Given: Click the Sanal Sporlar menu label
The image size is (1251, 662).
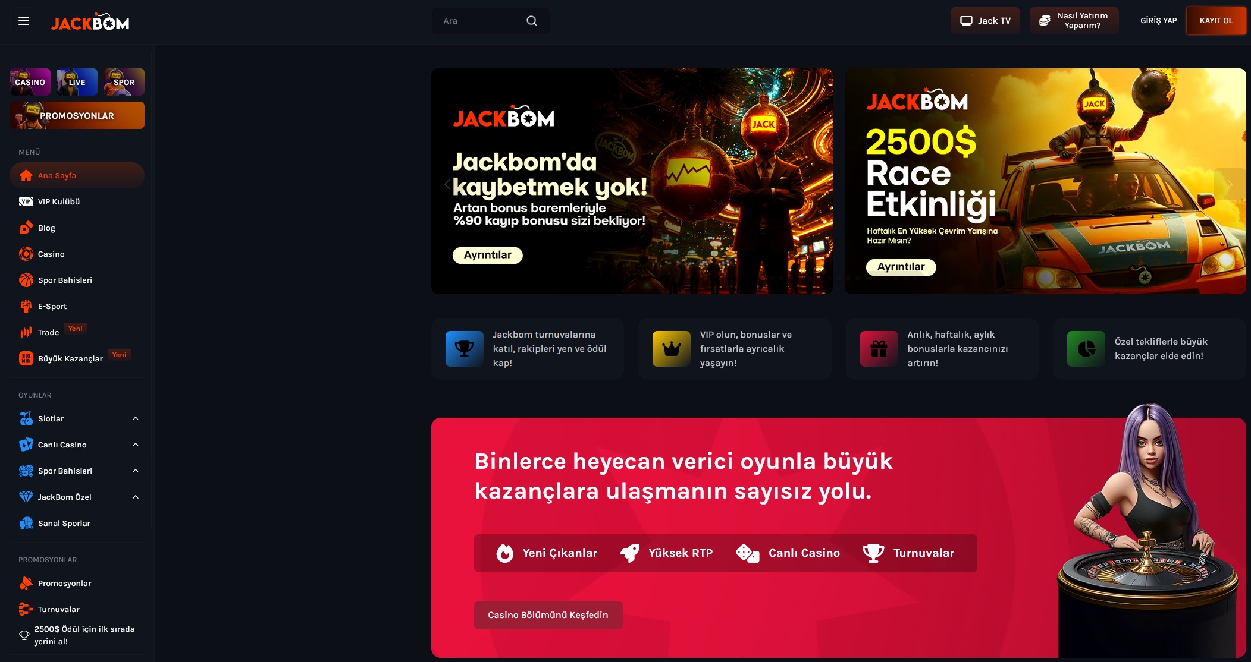Looking at the screenshot, I should point(64,524).
